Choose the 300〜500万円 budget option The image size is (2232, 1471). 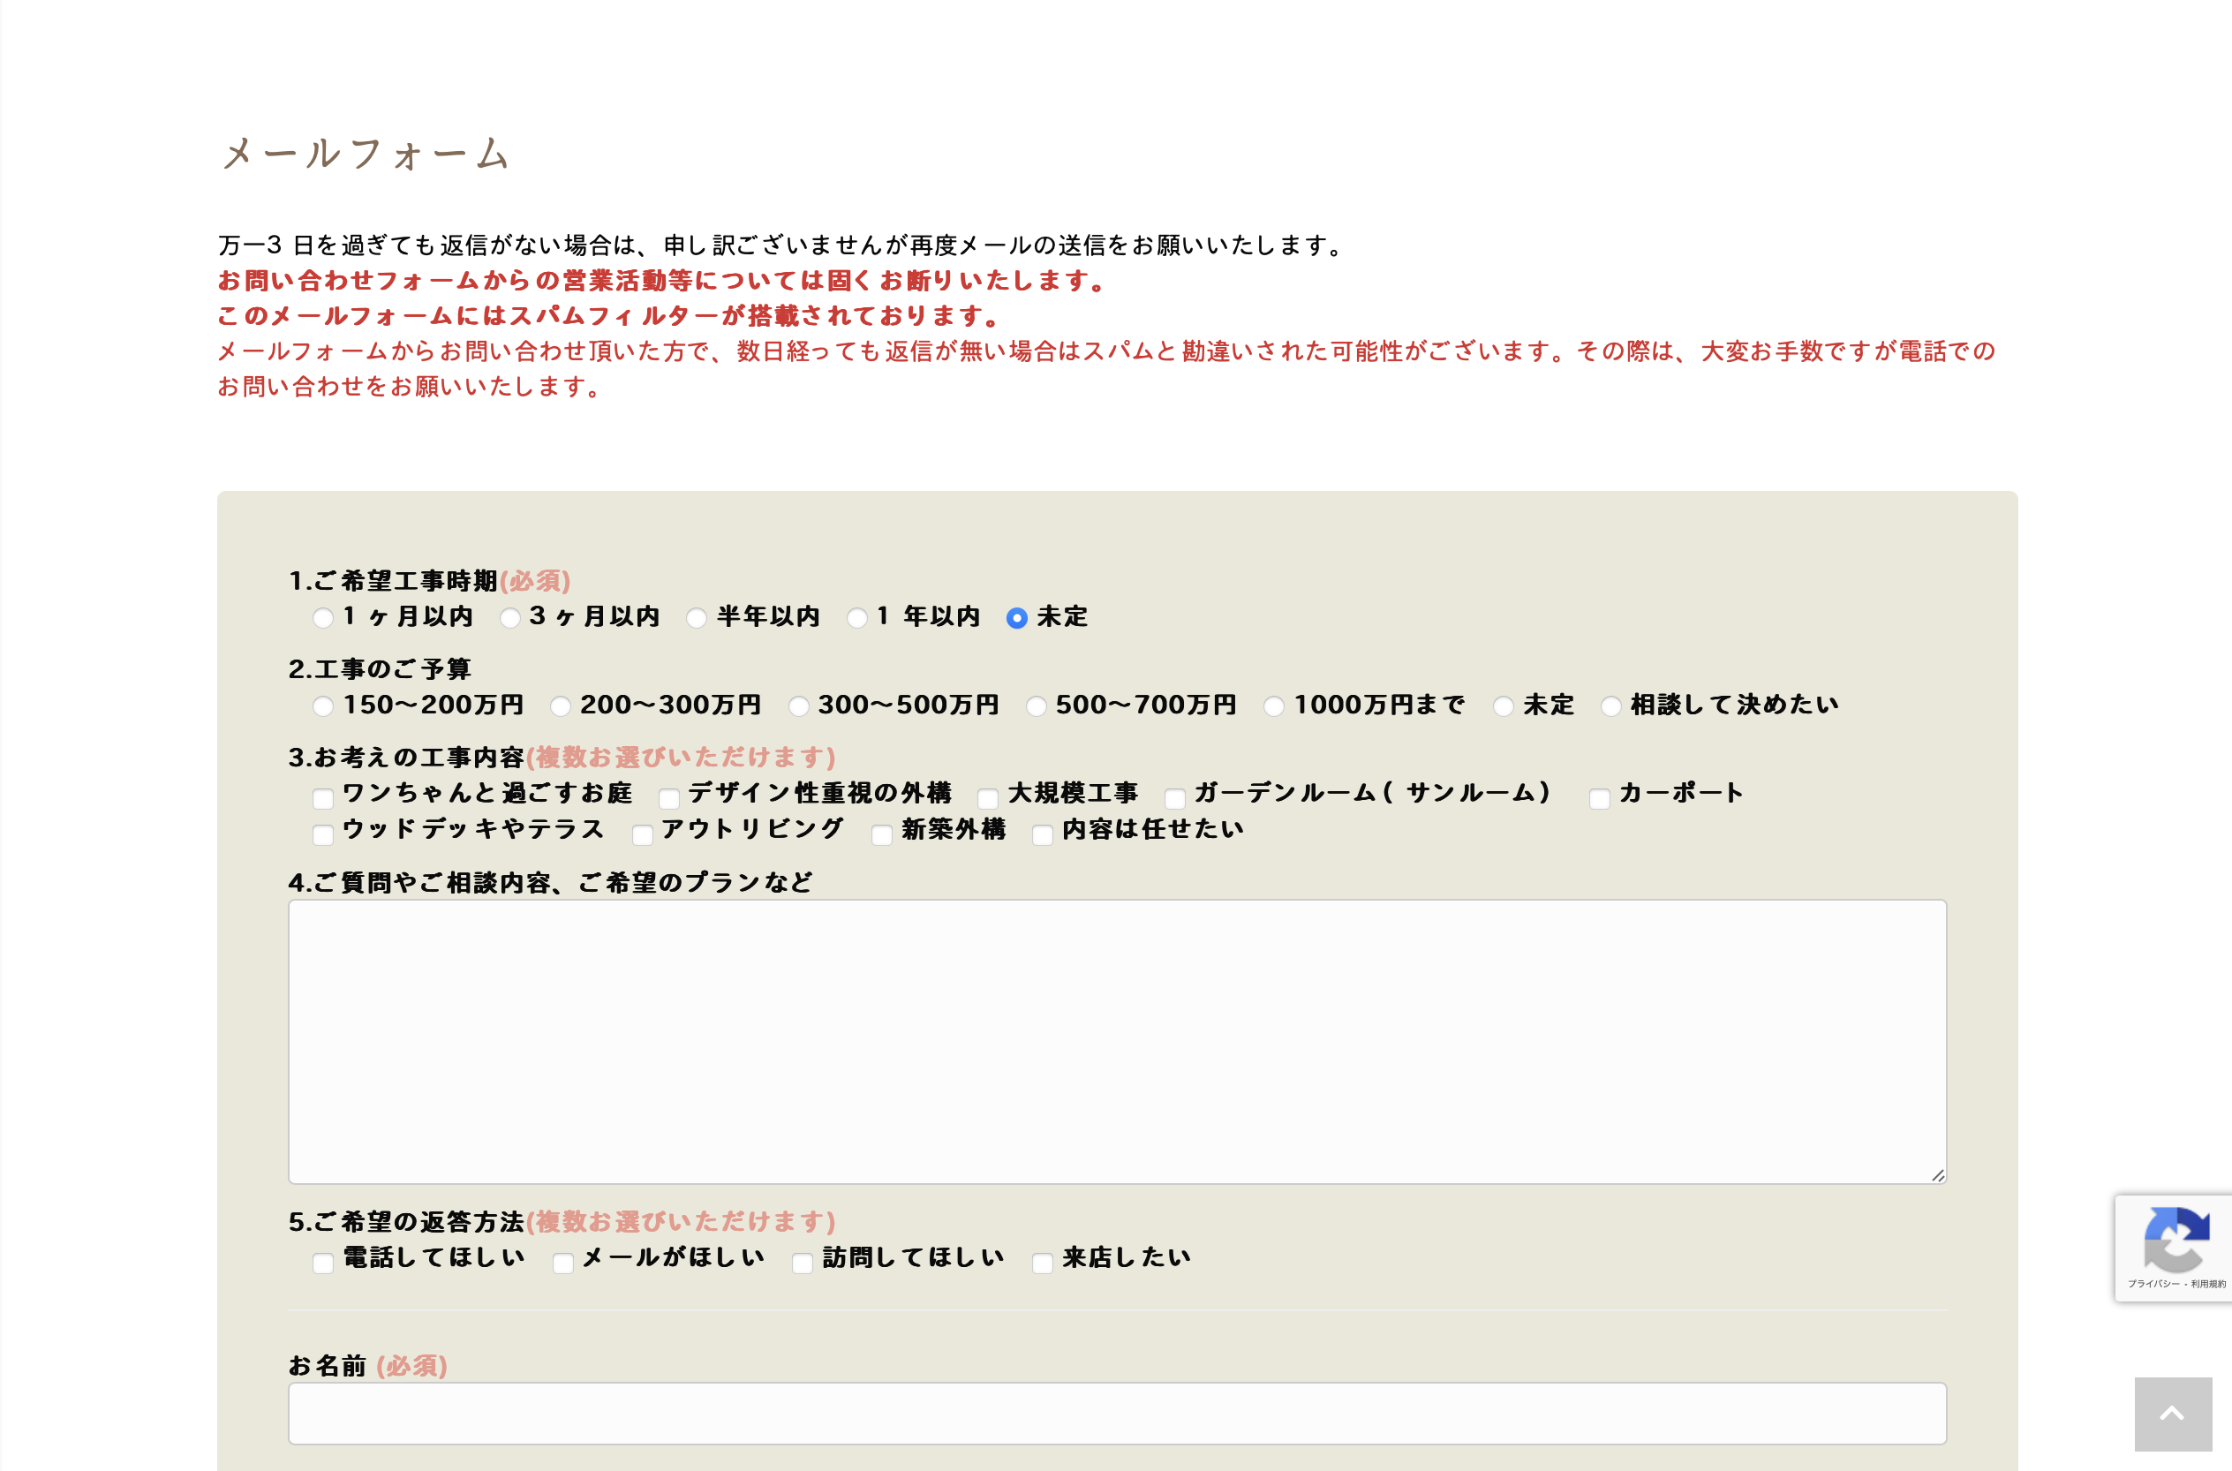coord(798,706)
